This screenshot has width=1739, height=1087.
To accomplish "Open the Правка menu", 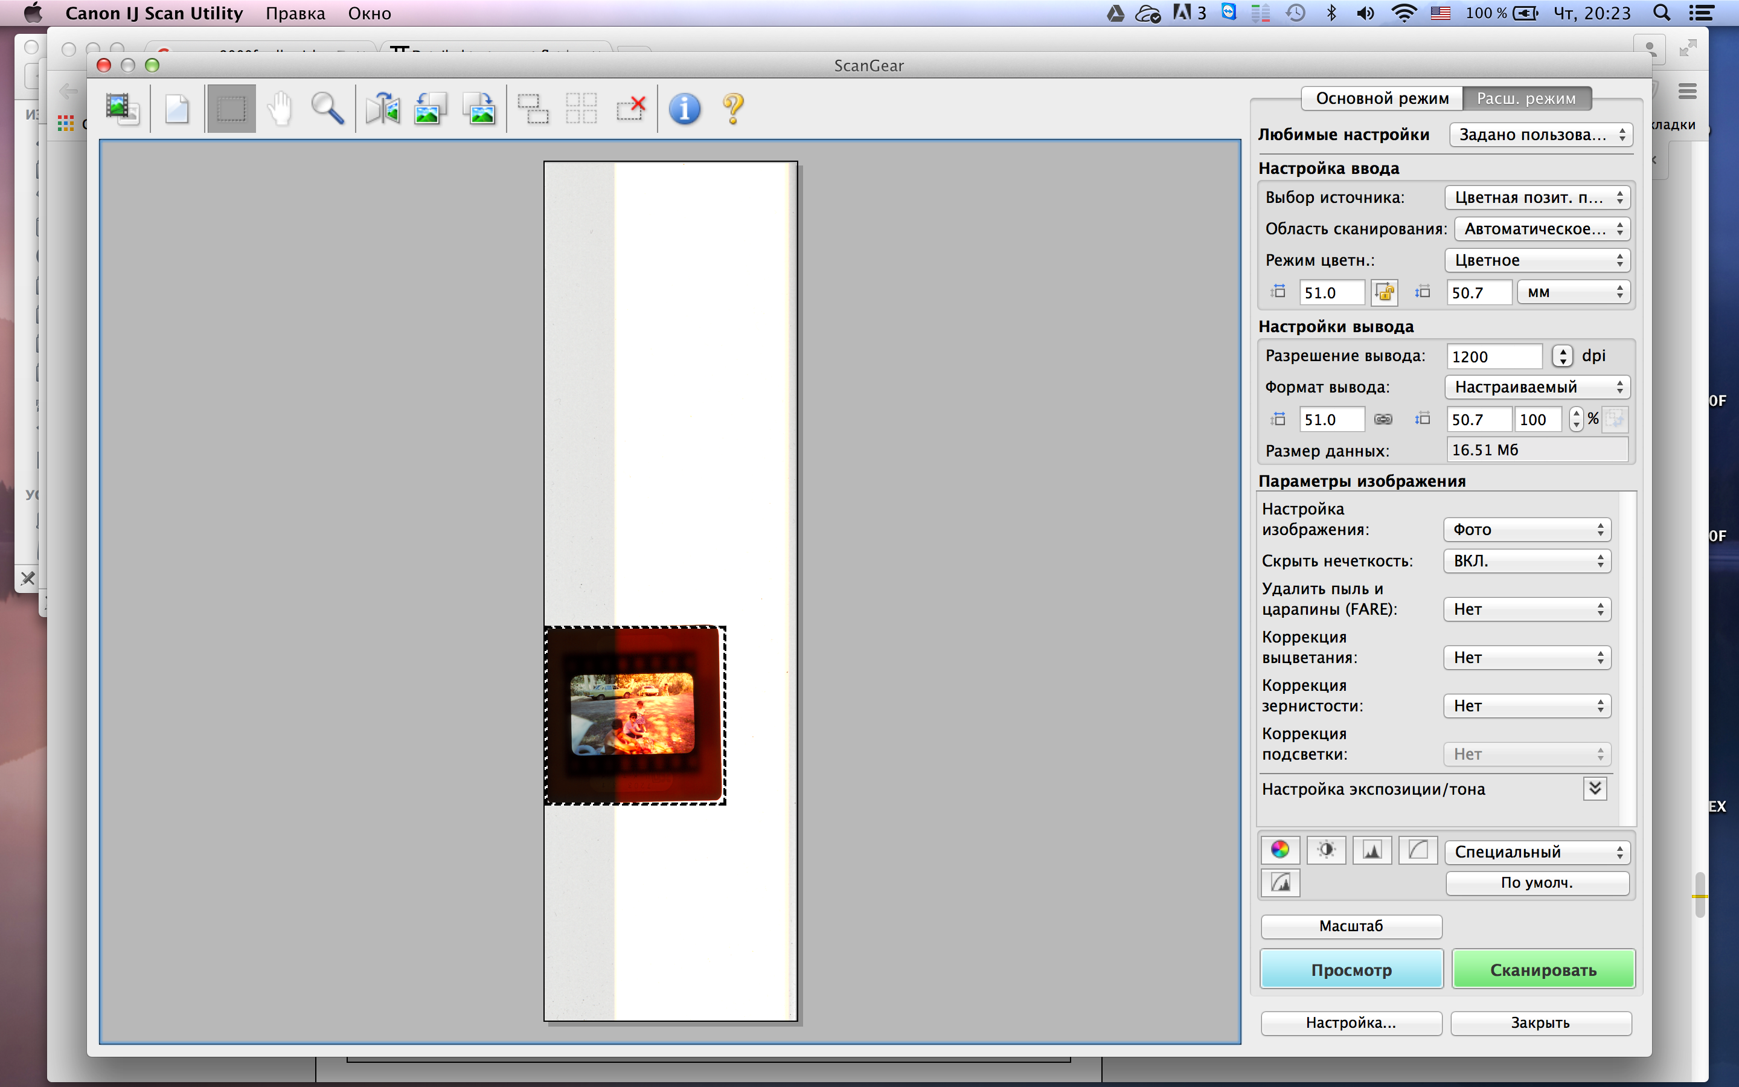I will click(x=295, y=13).
